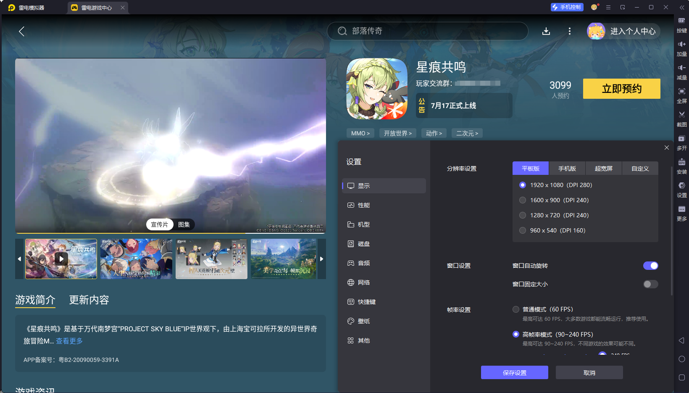Click the 星痕共鸣 game icon
Image resolution: width=689 pixels, height=393 pixels.
click(377, 89)
